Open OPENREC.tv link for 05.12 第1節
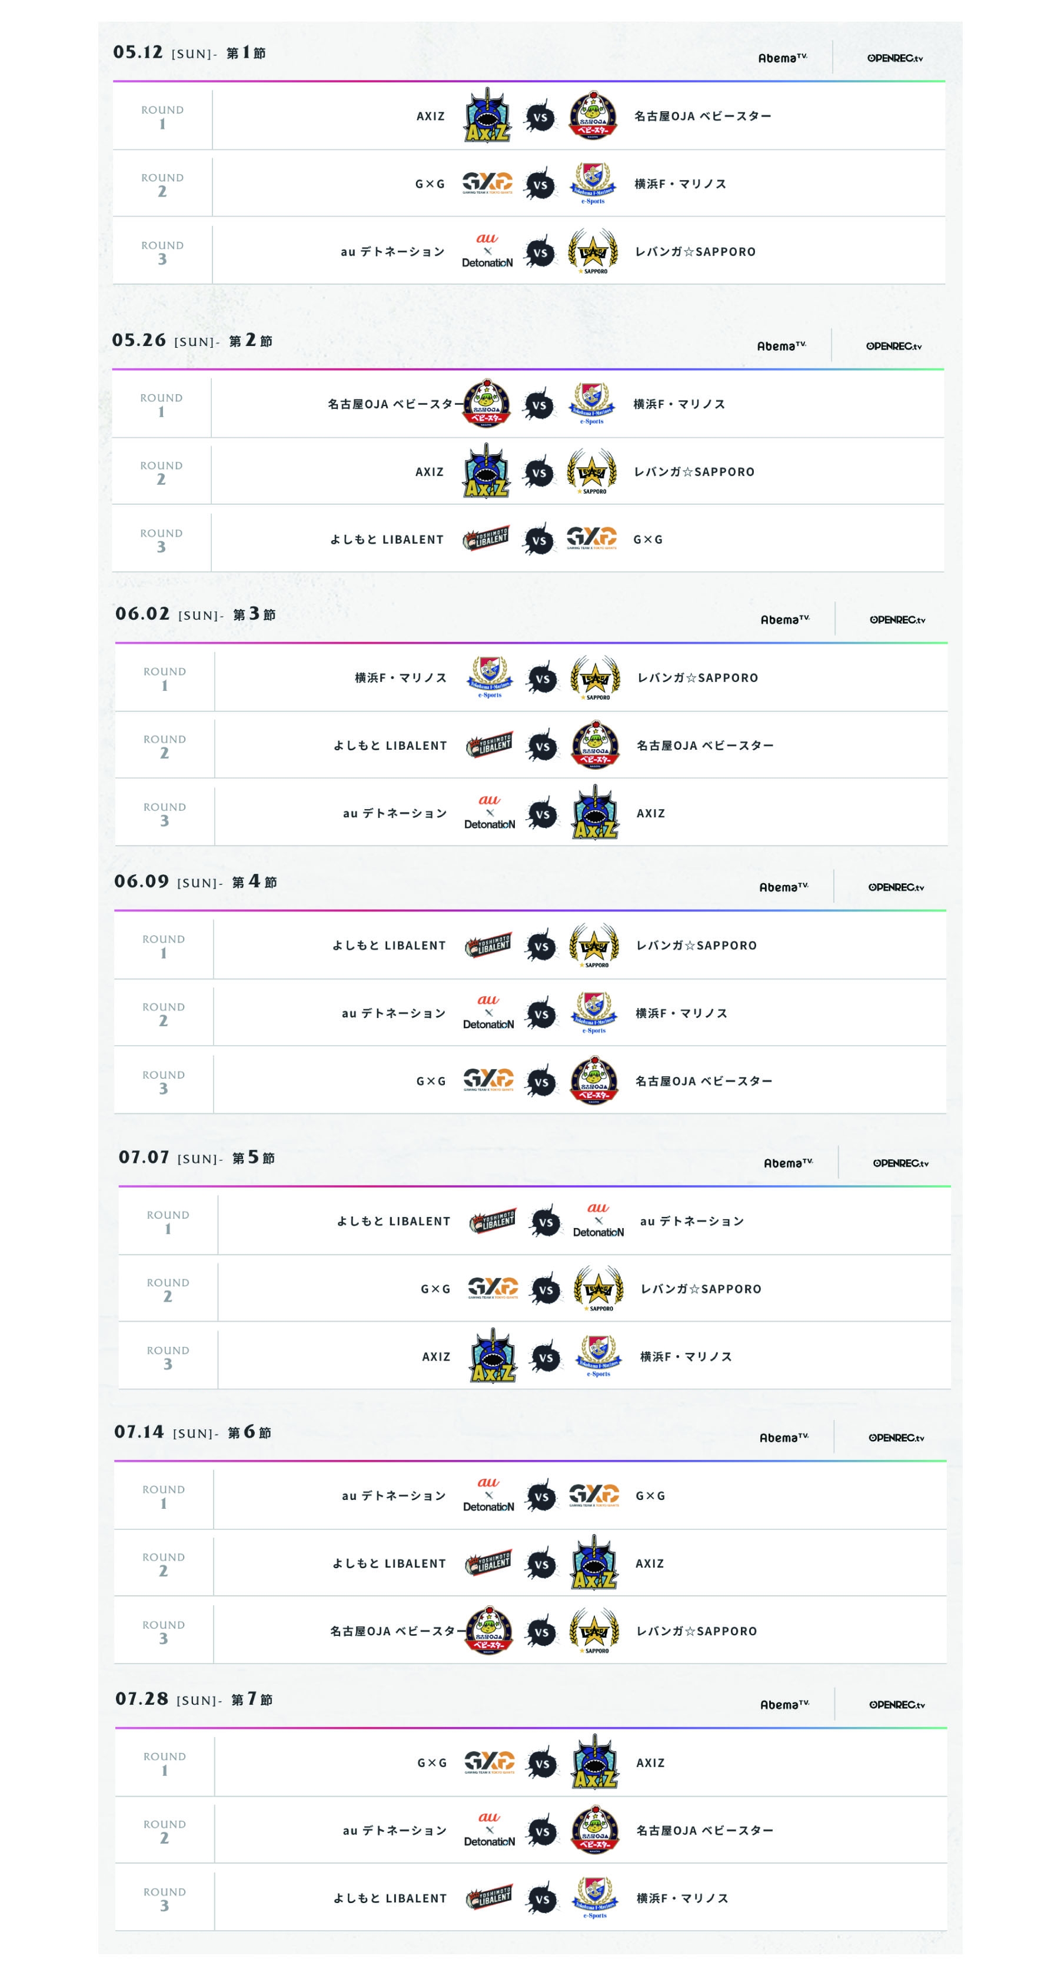 point(894,58)
